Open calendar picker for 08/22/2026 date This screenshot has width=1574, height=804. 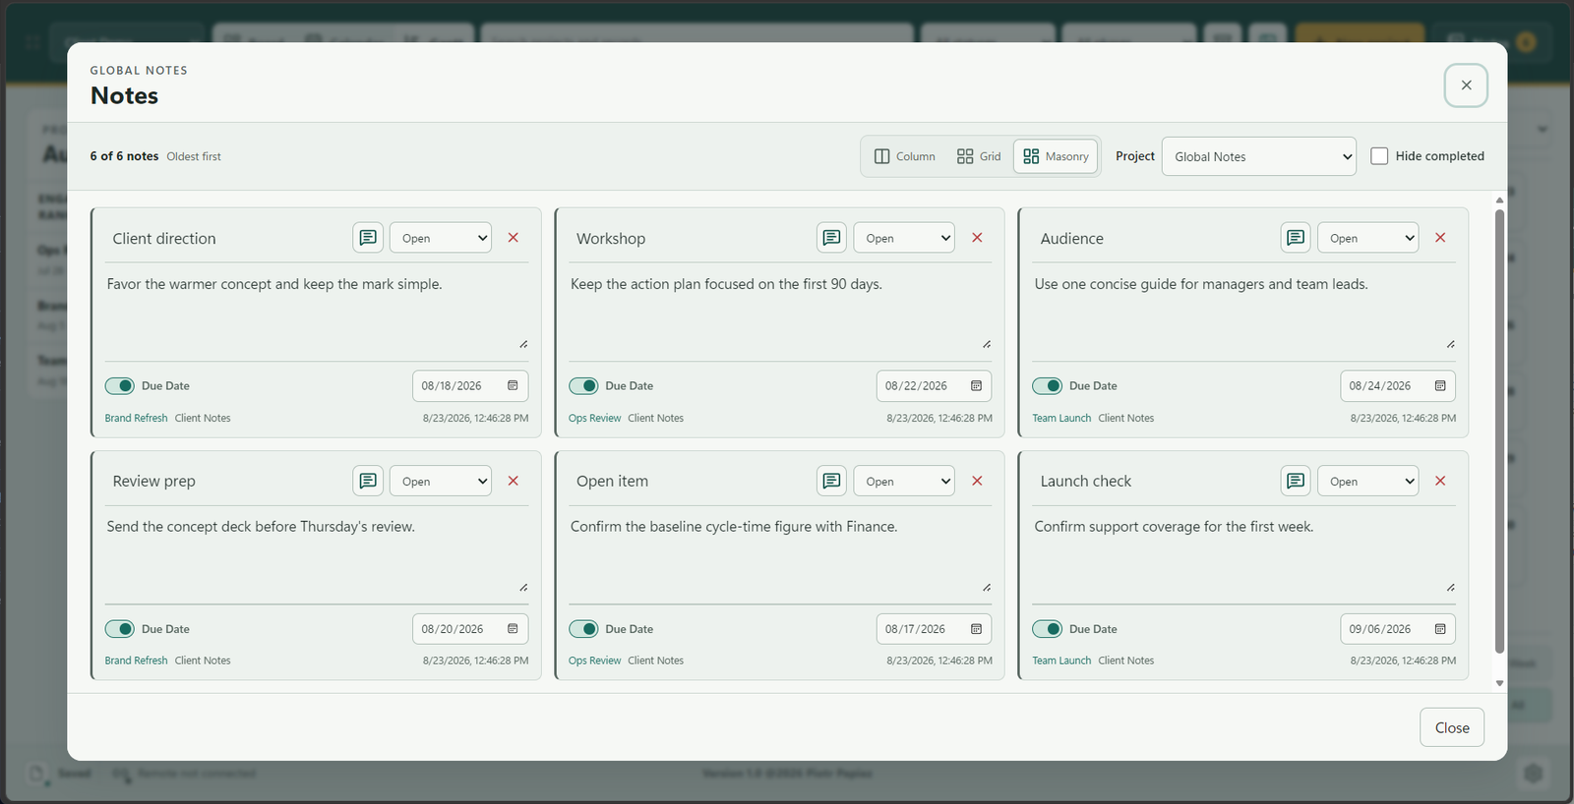[976, 386]
